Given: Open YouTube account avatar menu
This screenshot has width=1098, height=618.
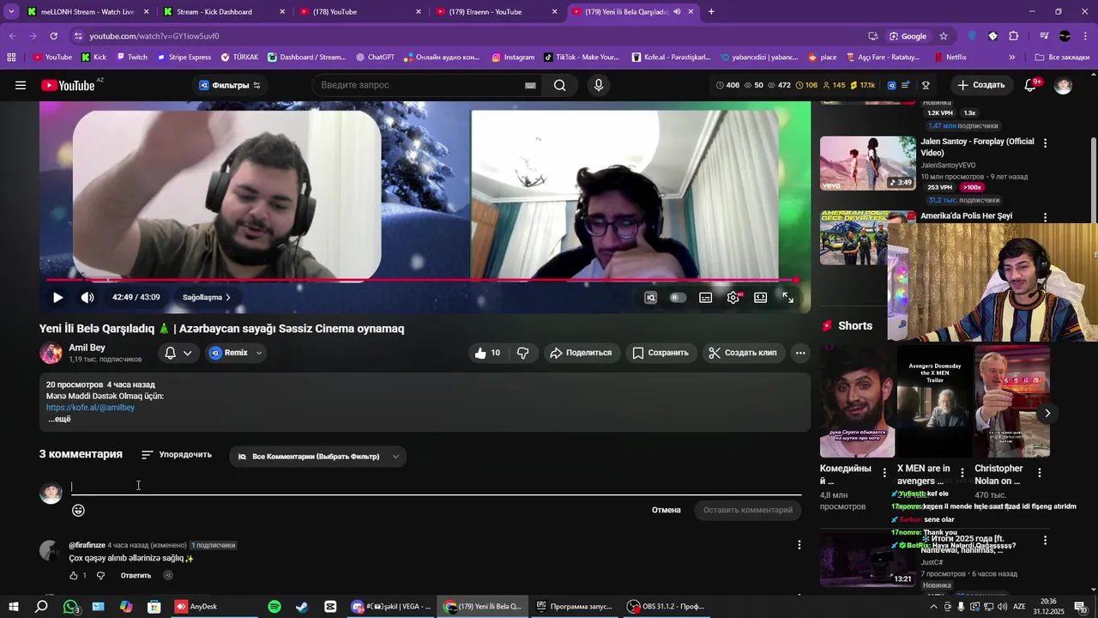Looking at the screenshot, I should [x=1063, y=85].
